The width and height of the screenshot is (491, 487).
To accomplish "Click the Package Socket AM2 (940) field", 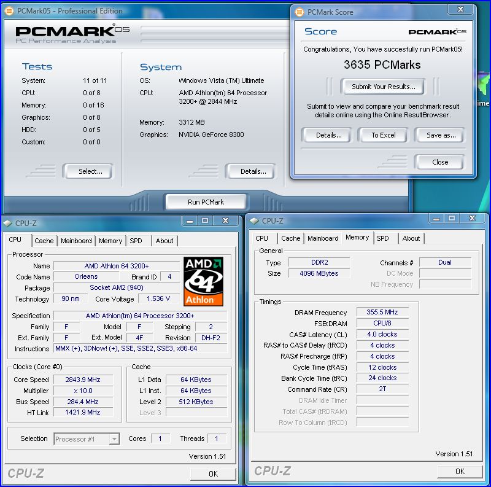I will [x=117, y=287].
